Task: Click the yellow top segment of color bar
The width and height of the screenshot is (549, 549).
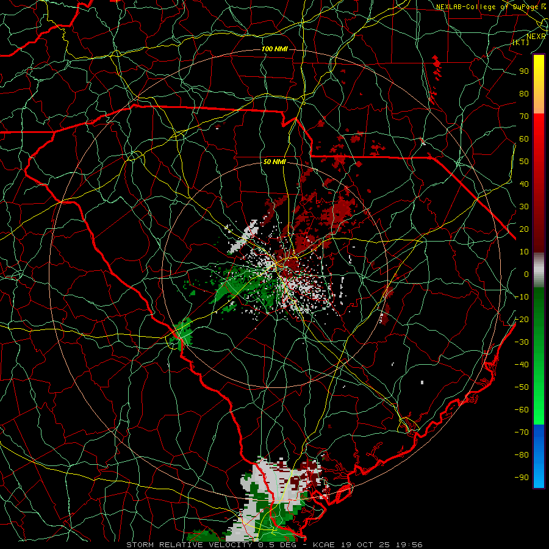Action: click(x=539, y=84)
